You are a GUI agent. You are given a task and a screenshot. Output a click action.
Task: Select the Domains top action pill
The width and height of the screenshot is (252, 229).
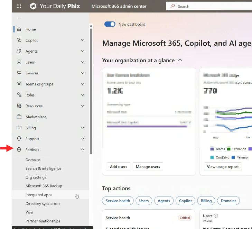click(x=228, y=201)
